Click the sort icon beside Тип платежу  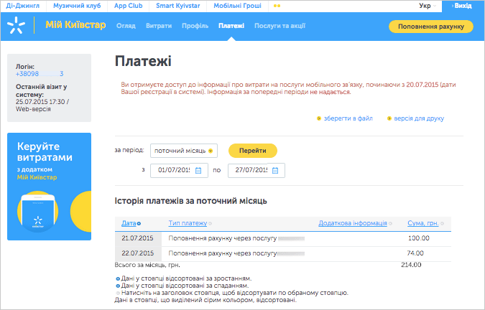(x=211, y=224)
